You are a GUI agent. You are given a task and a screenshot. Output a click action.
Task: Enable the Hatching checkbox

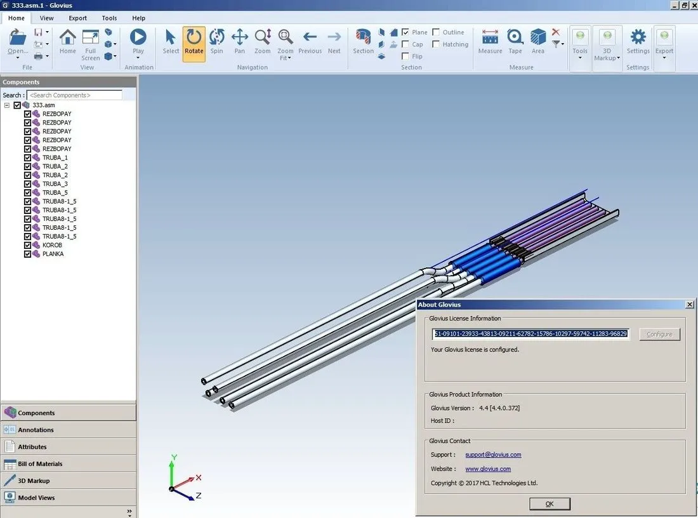[x=436, y=44]
